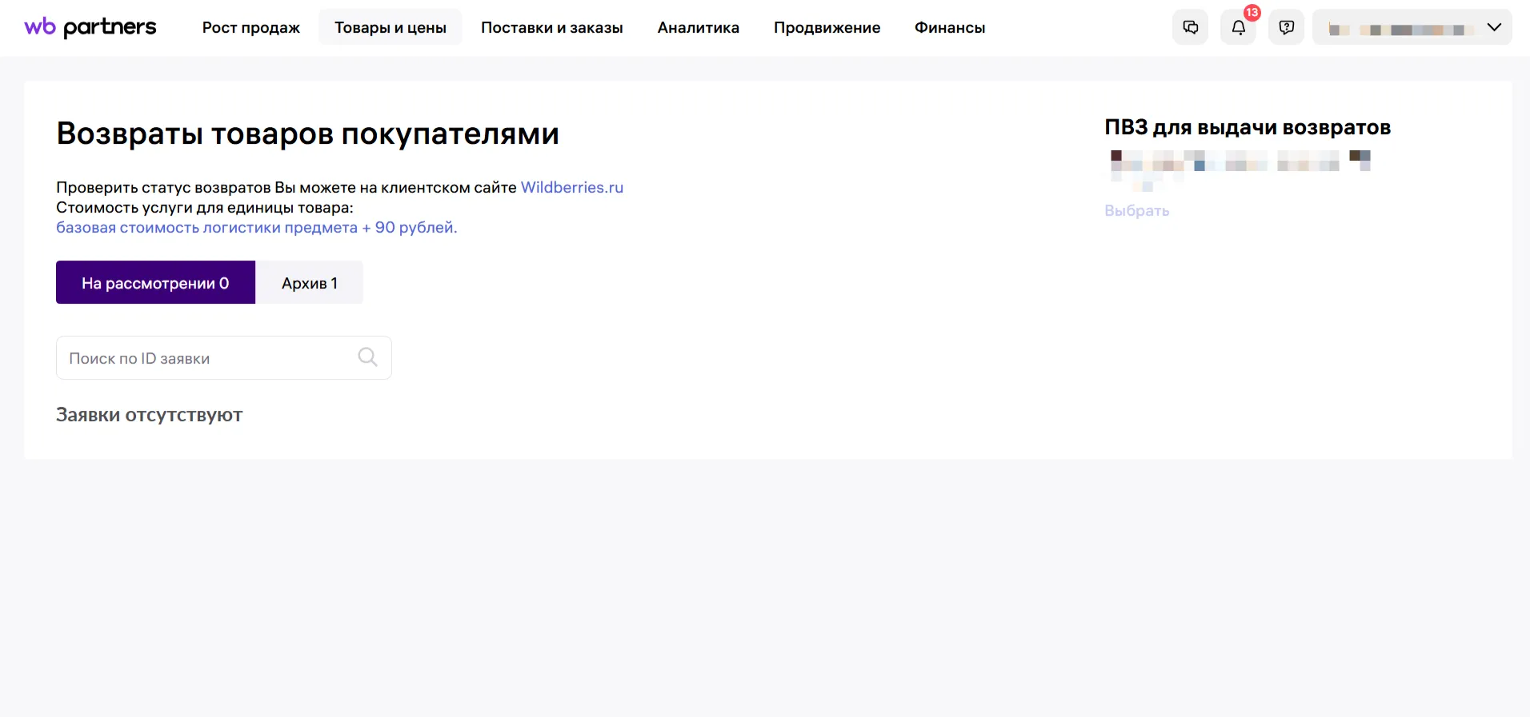1530x717 pixels.
Task: Open the Финансы menu
Action: point(949,28)
